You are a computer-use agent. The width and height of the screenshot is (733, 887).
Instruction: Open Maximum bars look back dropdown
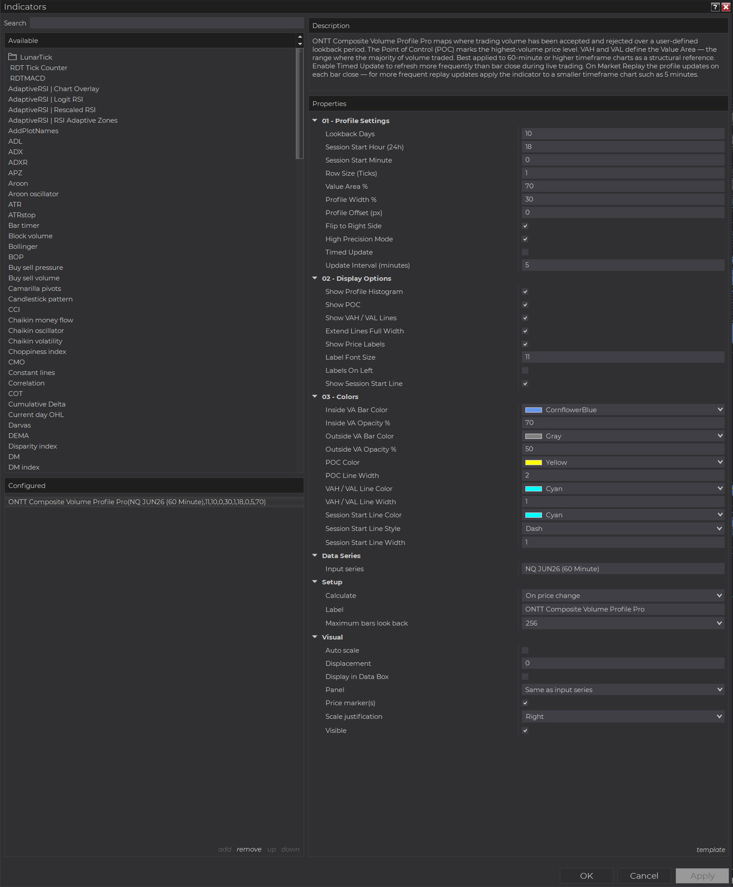click(623, 623)
